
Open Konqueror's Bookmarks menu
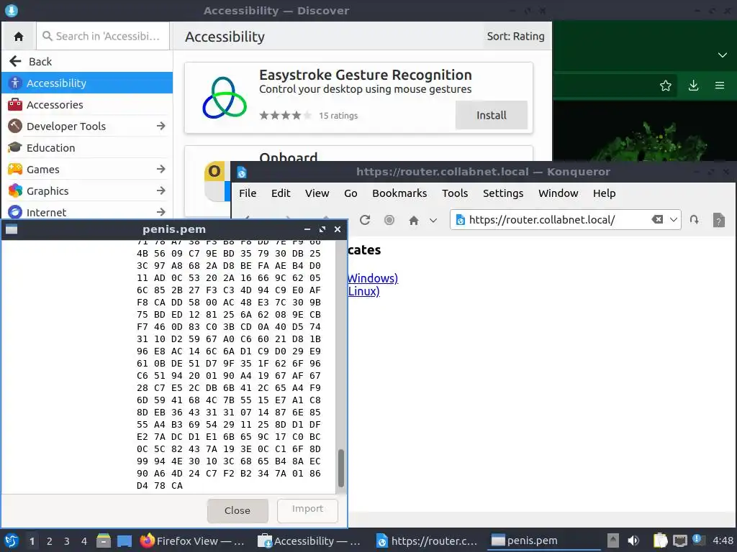pyautogui.click(x=399, y=193)
